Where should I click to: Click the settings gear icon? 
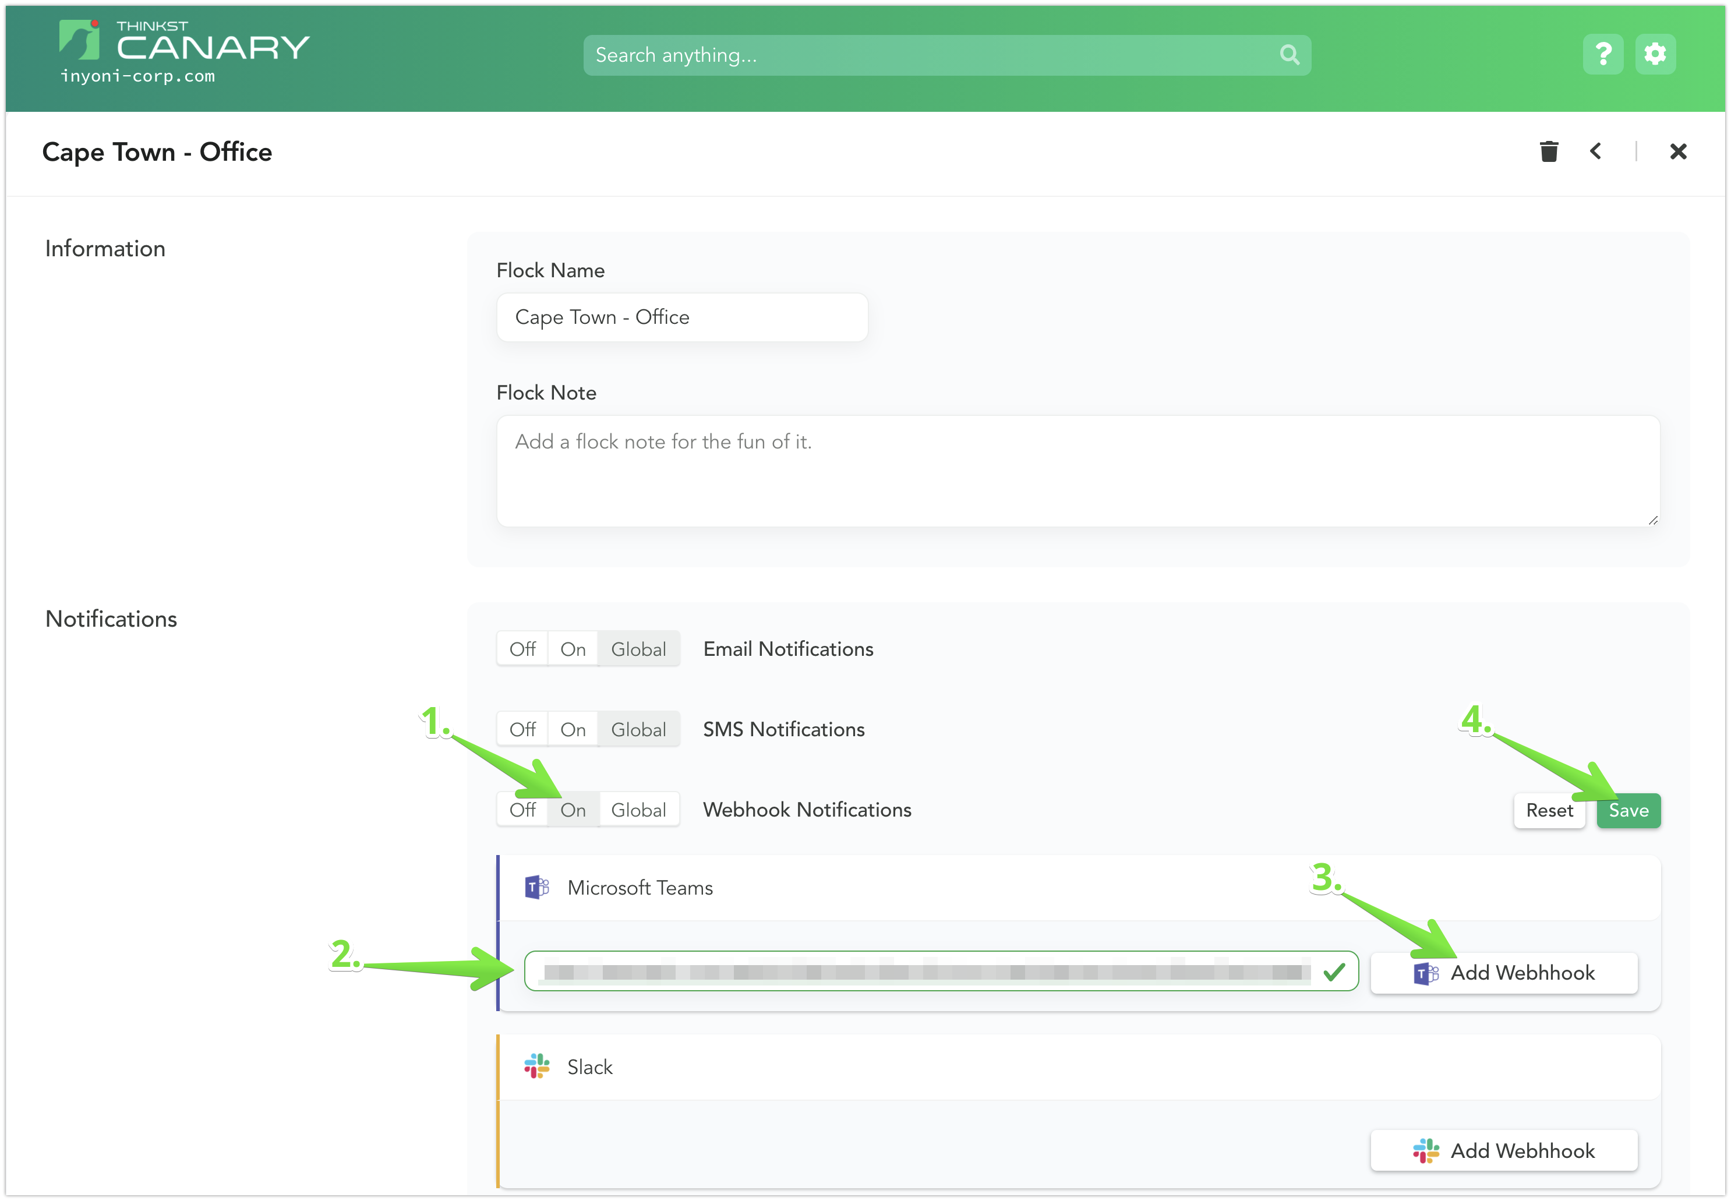coord(1654,54)
